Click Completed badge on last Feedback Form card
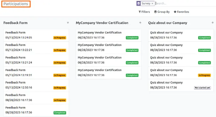This screenshot has height=117, width=216. tap(60, 113)
